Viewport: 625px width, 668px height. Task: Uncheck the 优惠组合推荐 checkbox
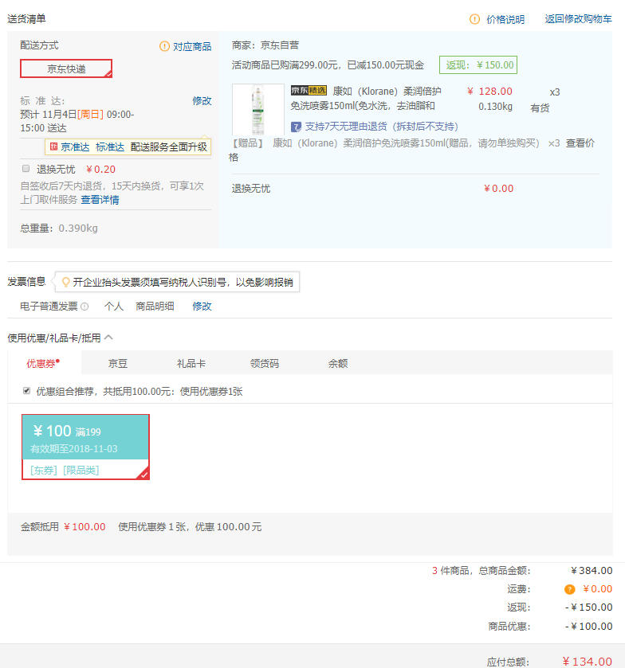coord(26,391)
